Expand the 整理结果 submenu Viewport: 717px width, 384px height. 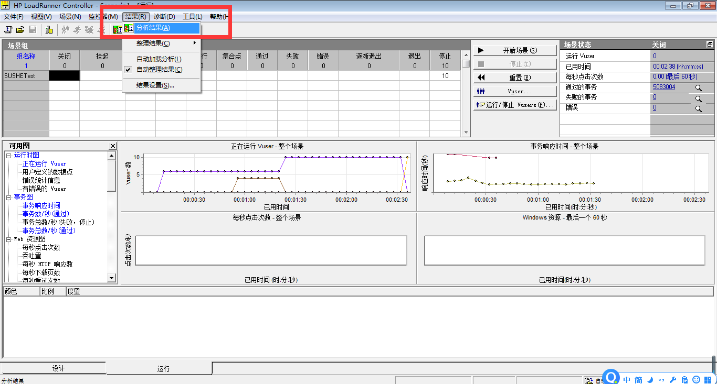pos(162,43)
